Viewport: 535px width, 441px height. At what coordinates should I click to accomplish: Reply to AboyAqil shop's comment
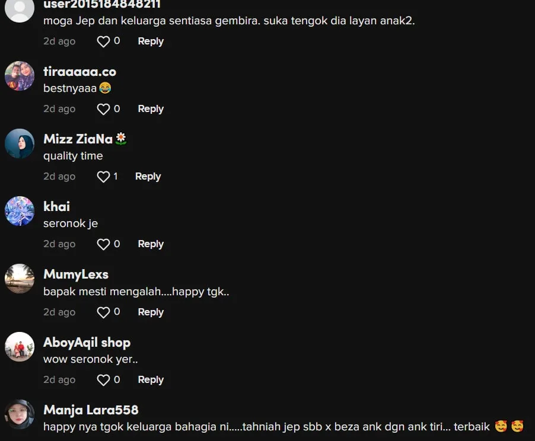tap(151, 379)
